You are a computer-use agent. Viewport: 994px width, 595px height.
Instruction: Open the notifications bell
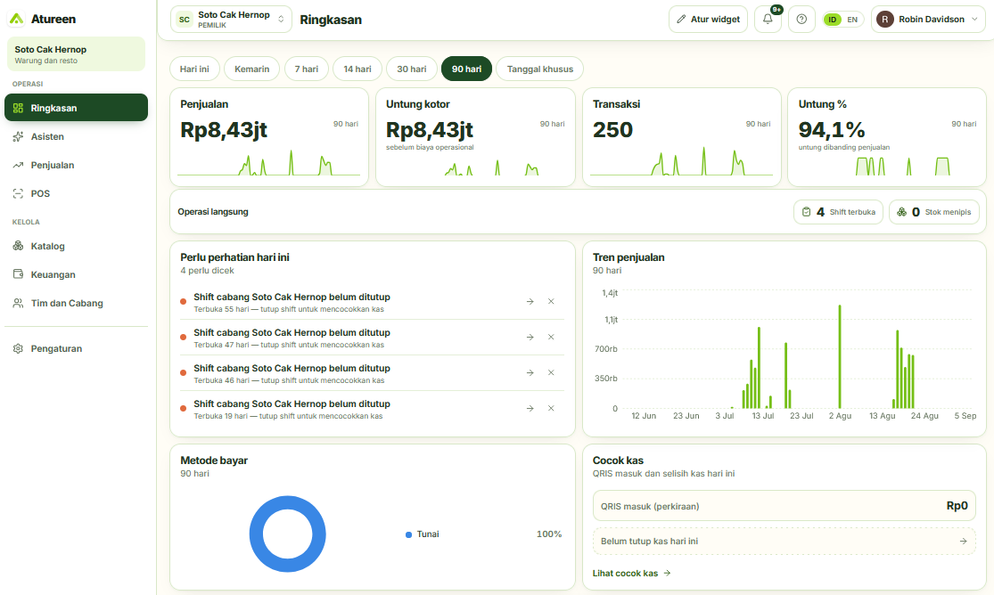[x=768, y=19]
